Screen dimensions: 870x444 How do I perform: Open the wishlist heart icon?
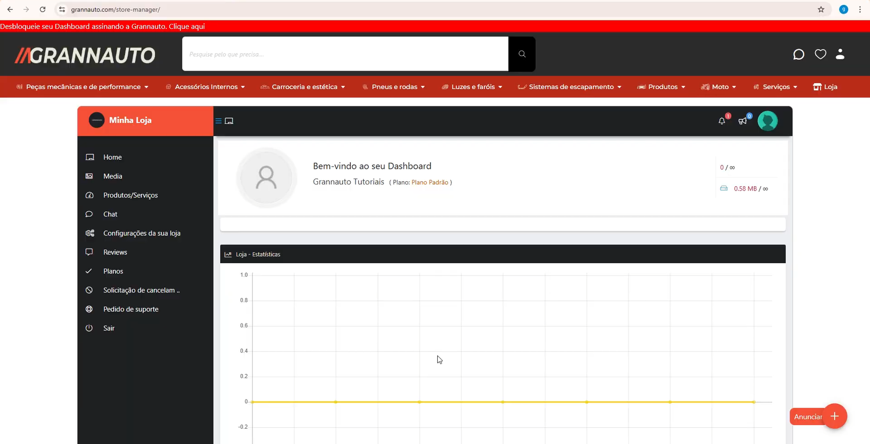[x=821, y=54]
